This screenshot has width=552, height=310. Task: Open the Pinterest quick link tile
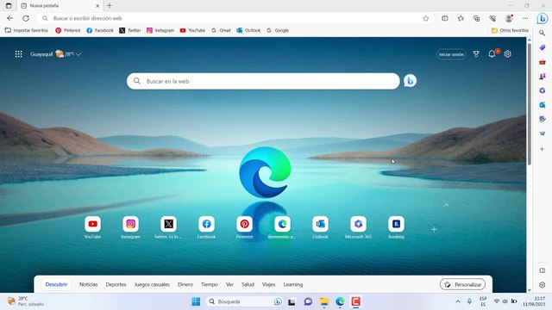click(x=244, y=224)
